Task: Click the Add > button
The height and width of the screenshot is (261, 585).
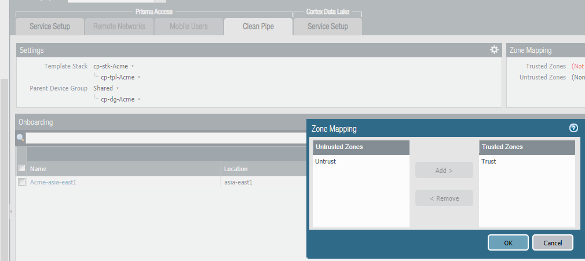Action: point(444,171)
